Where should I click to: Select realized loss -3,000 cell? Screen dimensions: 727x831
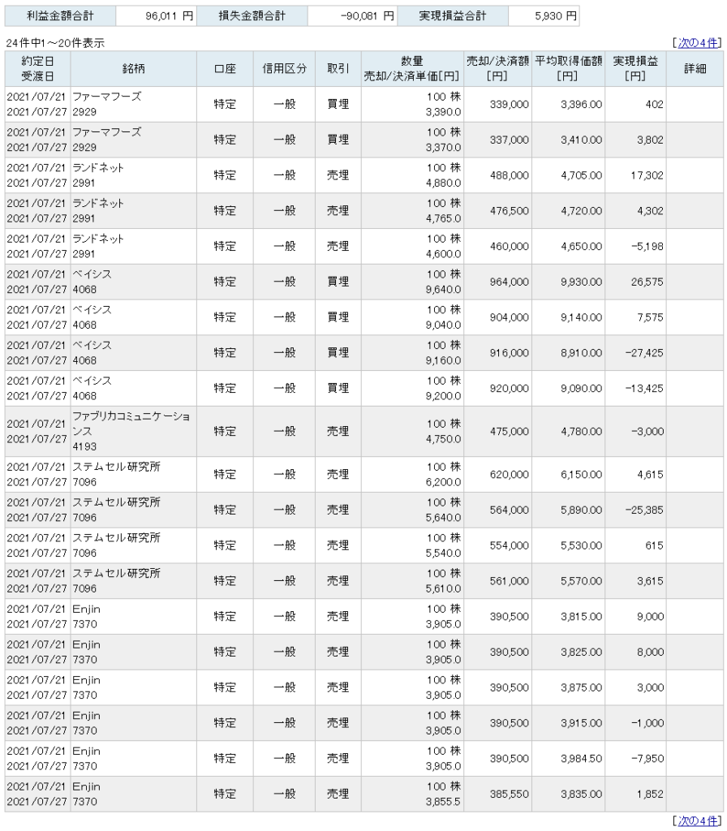[635, 432]
